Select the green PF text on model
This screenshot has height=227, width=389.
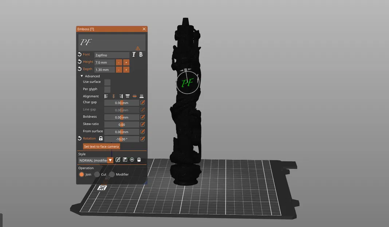point(187,83)
